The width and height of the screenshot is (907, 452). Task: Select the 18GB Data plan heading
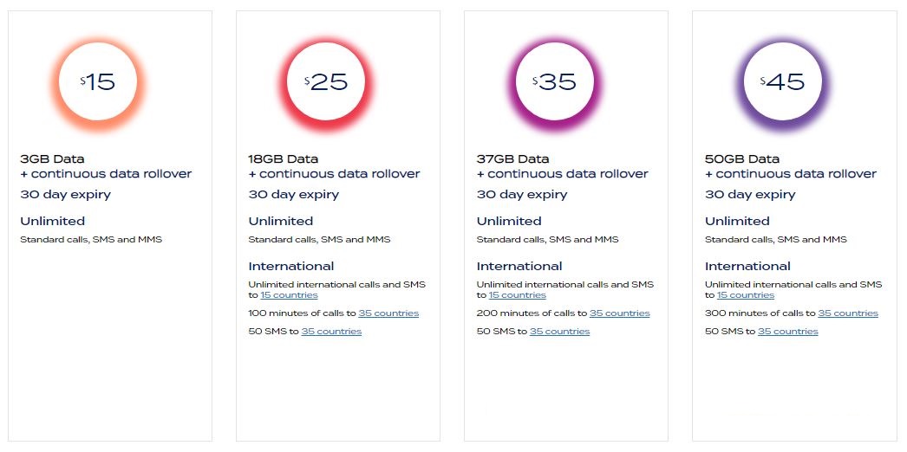pyautogui.click(x=284, y=159)
